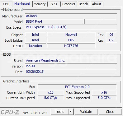Switch to the CPU tab
This screenshot has height=116, width=123.
[x=6, y=4]
